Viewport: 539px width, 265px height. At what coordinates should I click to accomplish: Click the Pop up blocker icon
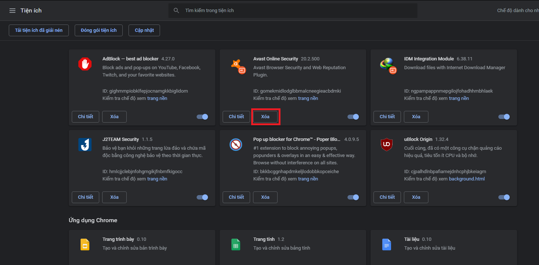[x=235, y=145]
